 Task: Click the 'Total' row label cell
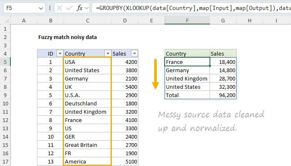click(x=187, y=95)
